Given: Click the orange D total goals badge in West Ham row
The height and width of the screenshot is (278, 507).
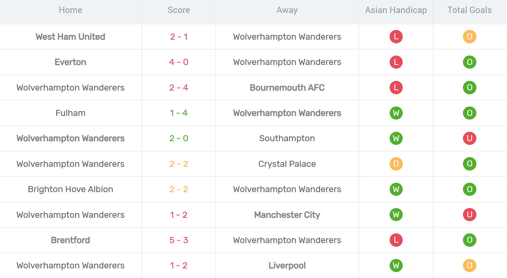Looking at the screenshot, I should point(469,37).
